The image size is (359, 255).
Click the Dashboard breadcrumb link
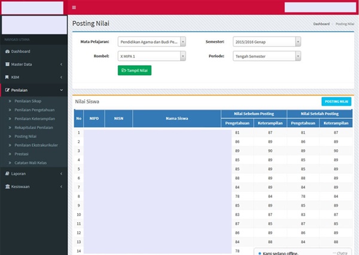(321, 24)
